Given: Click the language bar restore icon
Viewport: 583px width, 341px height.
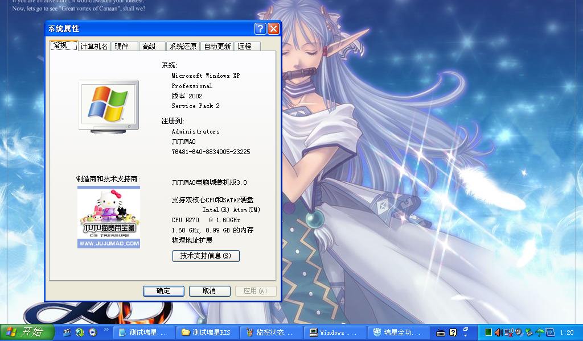Looking at the screenshot, I should [x=466, y=328].
